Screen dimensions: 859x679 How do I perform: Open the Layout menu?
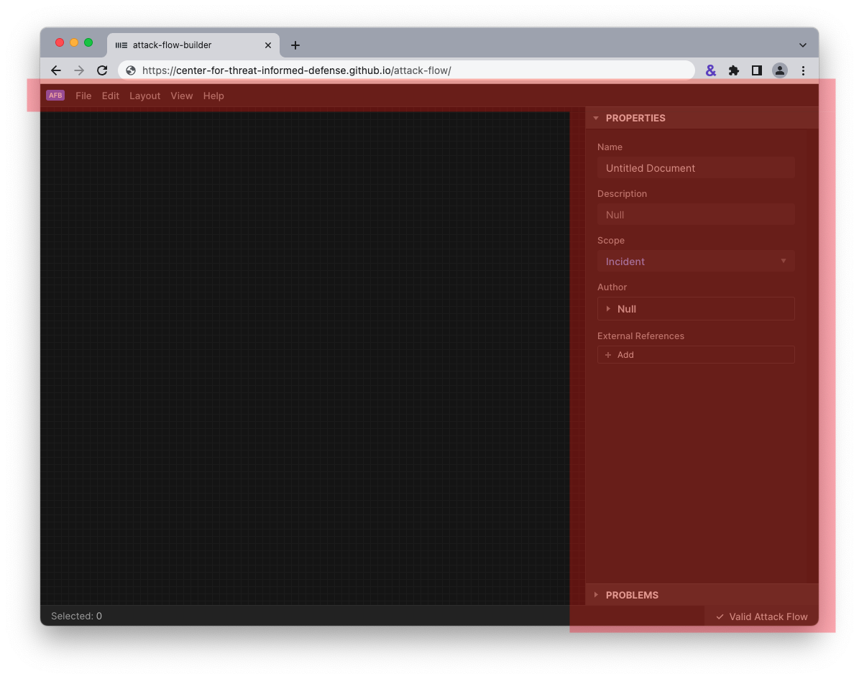click(x=144, y=96)
